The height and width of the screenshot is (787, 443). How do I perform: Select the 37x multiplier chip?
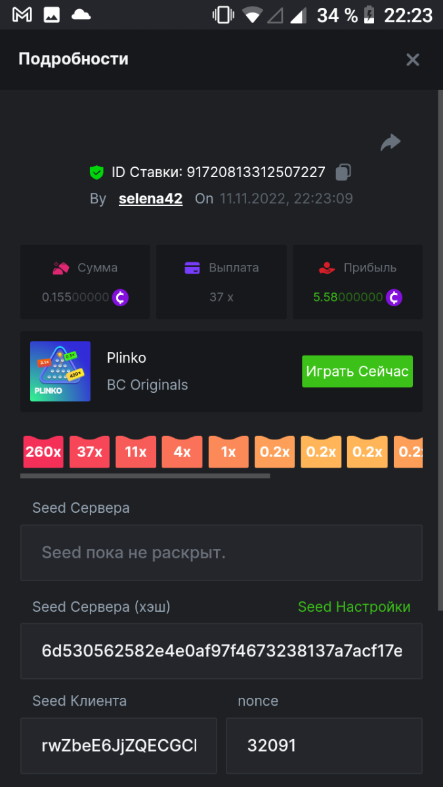pyautogui.click(x=89, y=452)
